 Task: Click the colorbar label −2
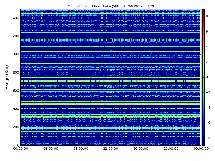point(208,92)
